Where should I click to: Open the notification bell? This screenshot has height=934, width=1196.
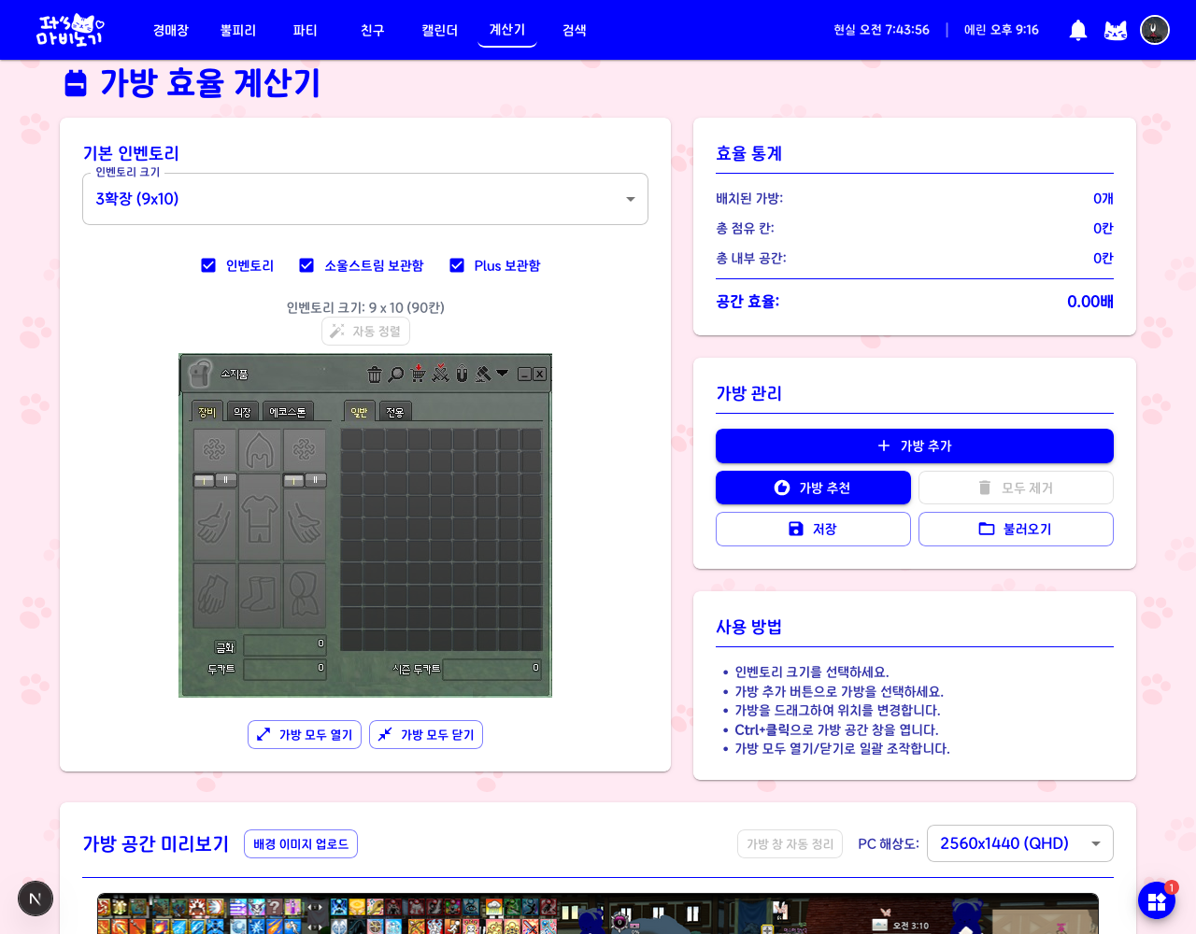1078,30
